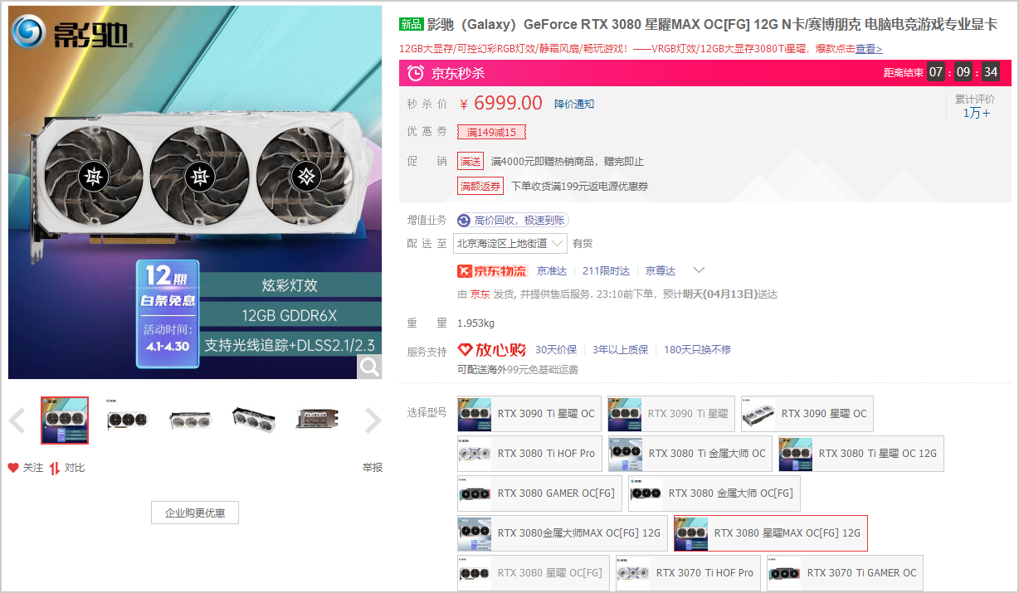Click the 180天只换不修 service link
Image resolution: width=1019 pixels, height=593 pixels.
point(697,350)
